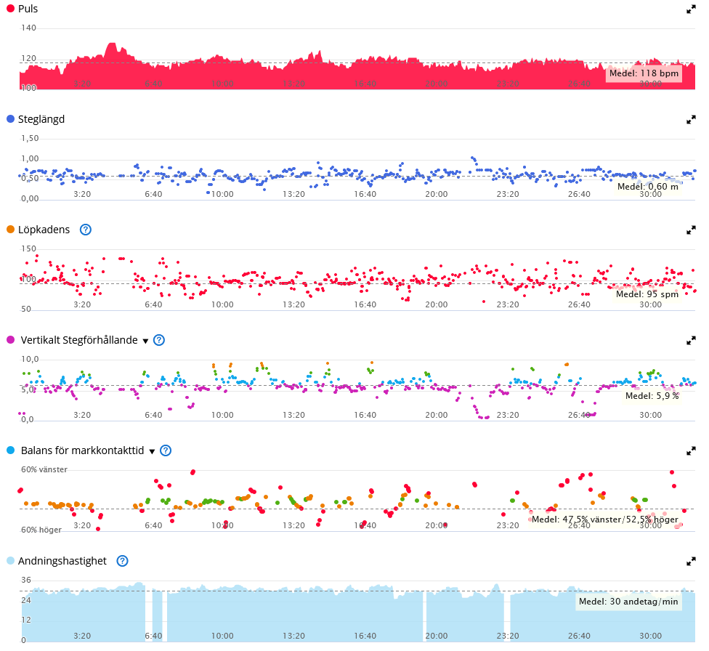Viewport: 709px width, 651px height.
Task: Expand the Löpkadens chart to fullscreen
Action: pos(691,230)
